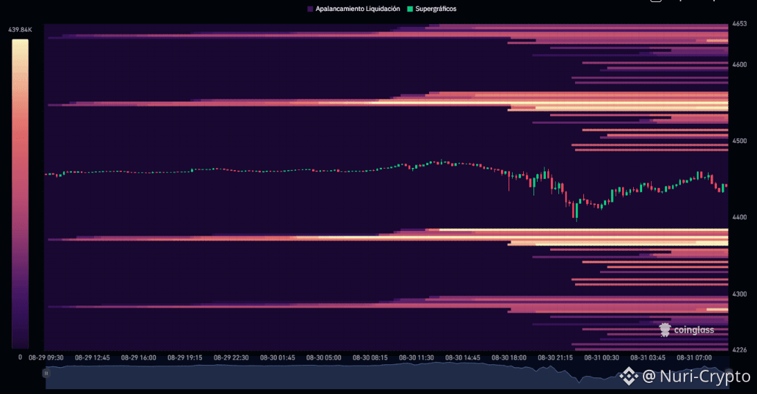Click the 4300 price axis label
The image size is (757, 394).
click(x=739, y=294)
